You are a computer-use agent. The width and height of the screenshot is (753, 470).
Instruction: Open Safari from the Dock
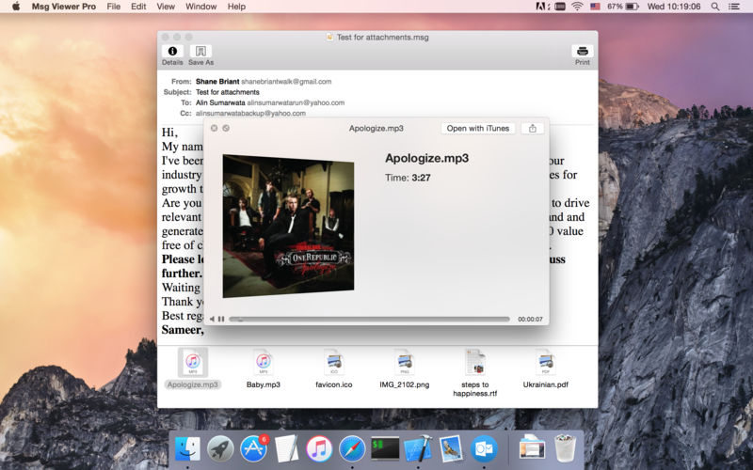click(352, 449)
